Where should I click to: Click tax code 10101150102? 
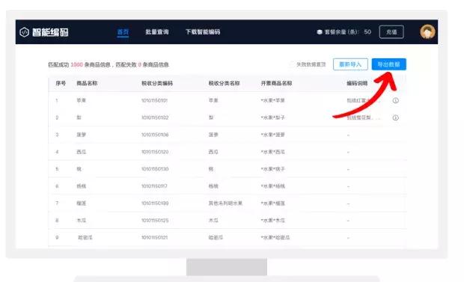(x=155, y=117)
